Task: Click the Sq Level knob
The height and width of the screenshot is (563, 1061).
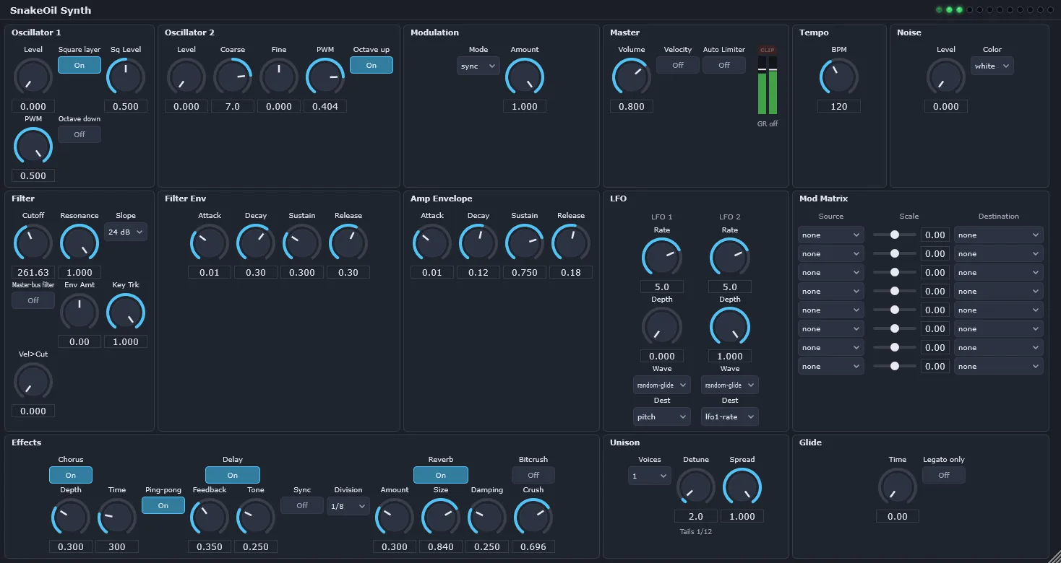Action: tap(126, 77)
